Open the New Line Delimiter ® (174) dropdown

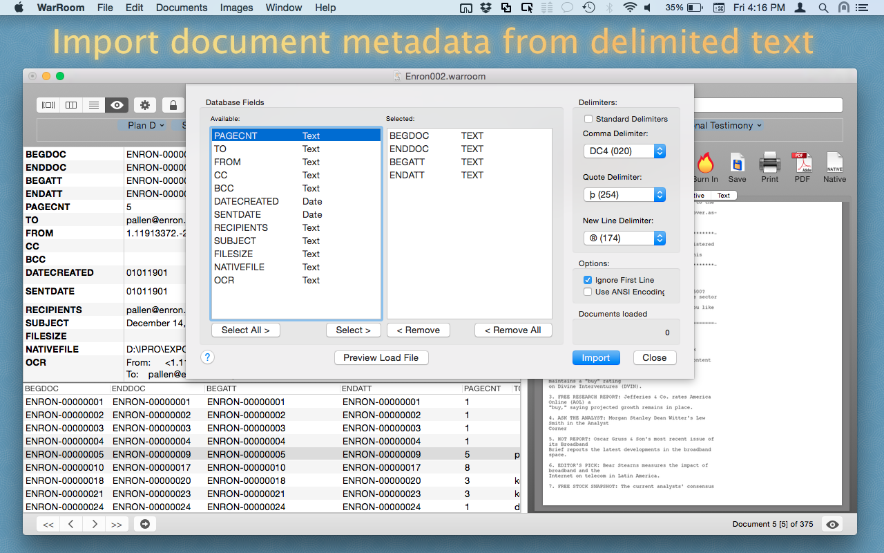624,238
